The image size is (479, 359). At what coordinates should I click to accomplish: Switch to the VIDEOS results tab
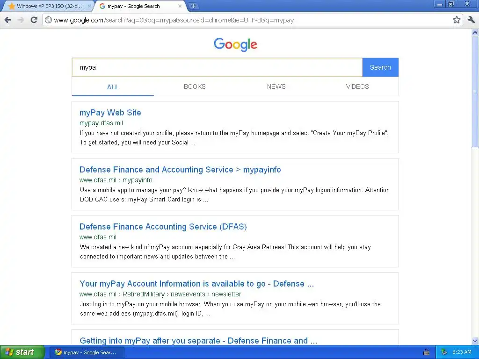tap(357, 86)
